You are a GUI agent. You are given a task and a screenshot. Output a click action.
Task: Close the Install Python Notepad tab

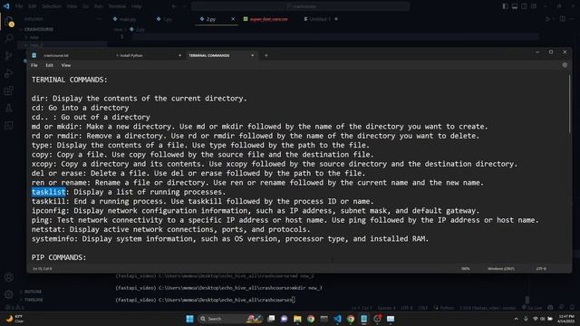pos(179,55)
